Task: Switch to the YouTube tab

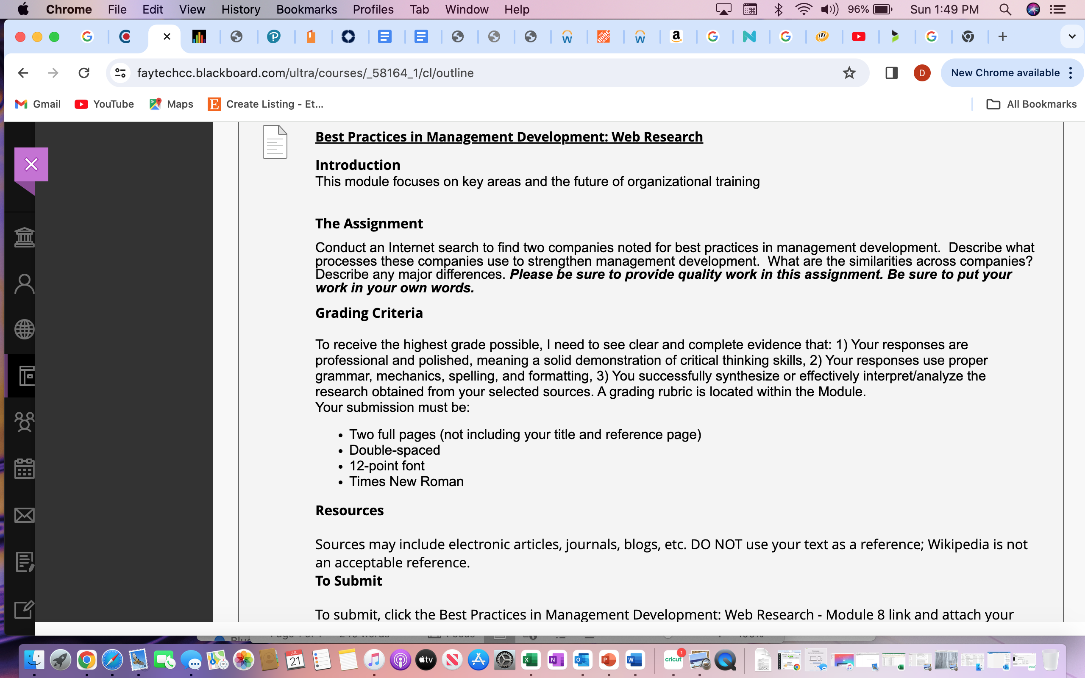Action: pyautogui.click(x=858, y=36)
